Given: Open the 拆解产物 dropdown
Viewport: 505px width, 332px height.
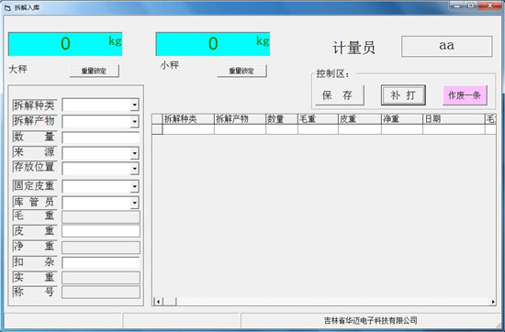Looking at the screenshot, I should pyautogui.click(x=135, y=122).
